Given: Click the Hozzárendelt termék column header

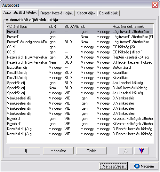Looking at the screenshot, I should [x=132, y=26].
